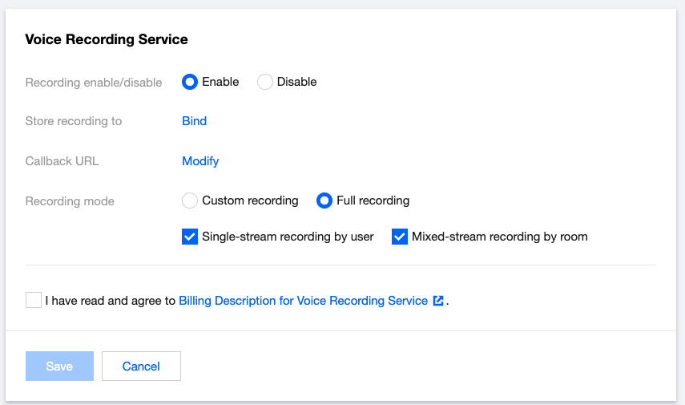Open the external link icon beside Billing Description
This screenshot has width=685, height=405.
pos(438,301)
